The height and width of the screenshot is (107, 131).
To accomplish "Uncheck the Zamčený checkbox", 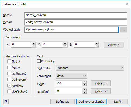I will pos(9,86).
